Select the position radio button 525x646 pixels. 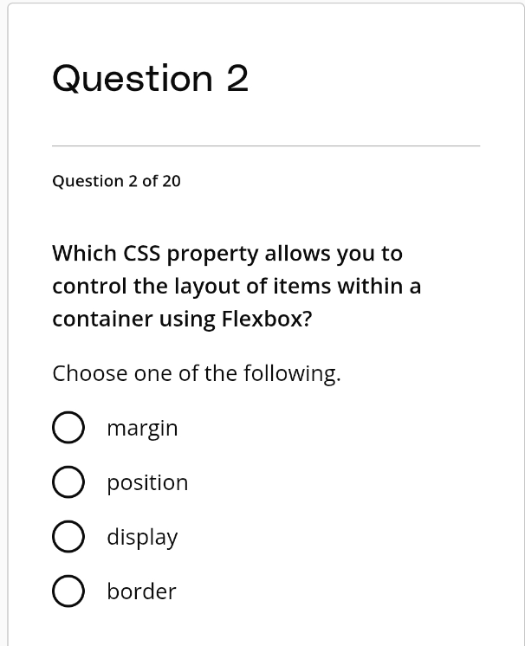[68, 481]
